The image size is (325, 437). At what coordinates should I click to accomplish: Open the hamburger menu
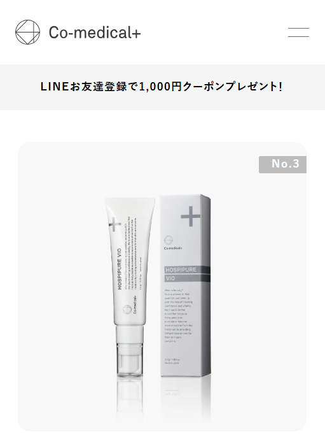tap(298, 32)
